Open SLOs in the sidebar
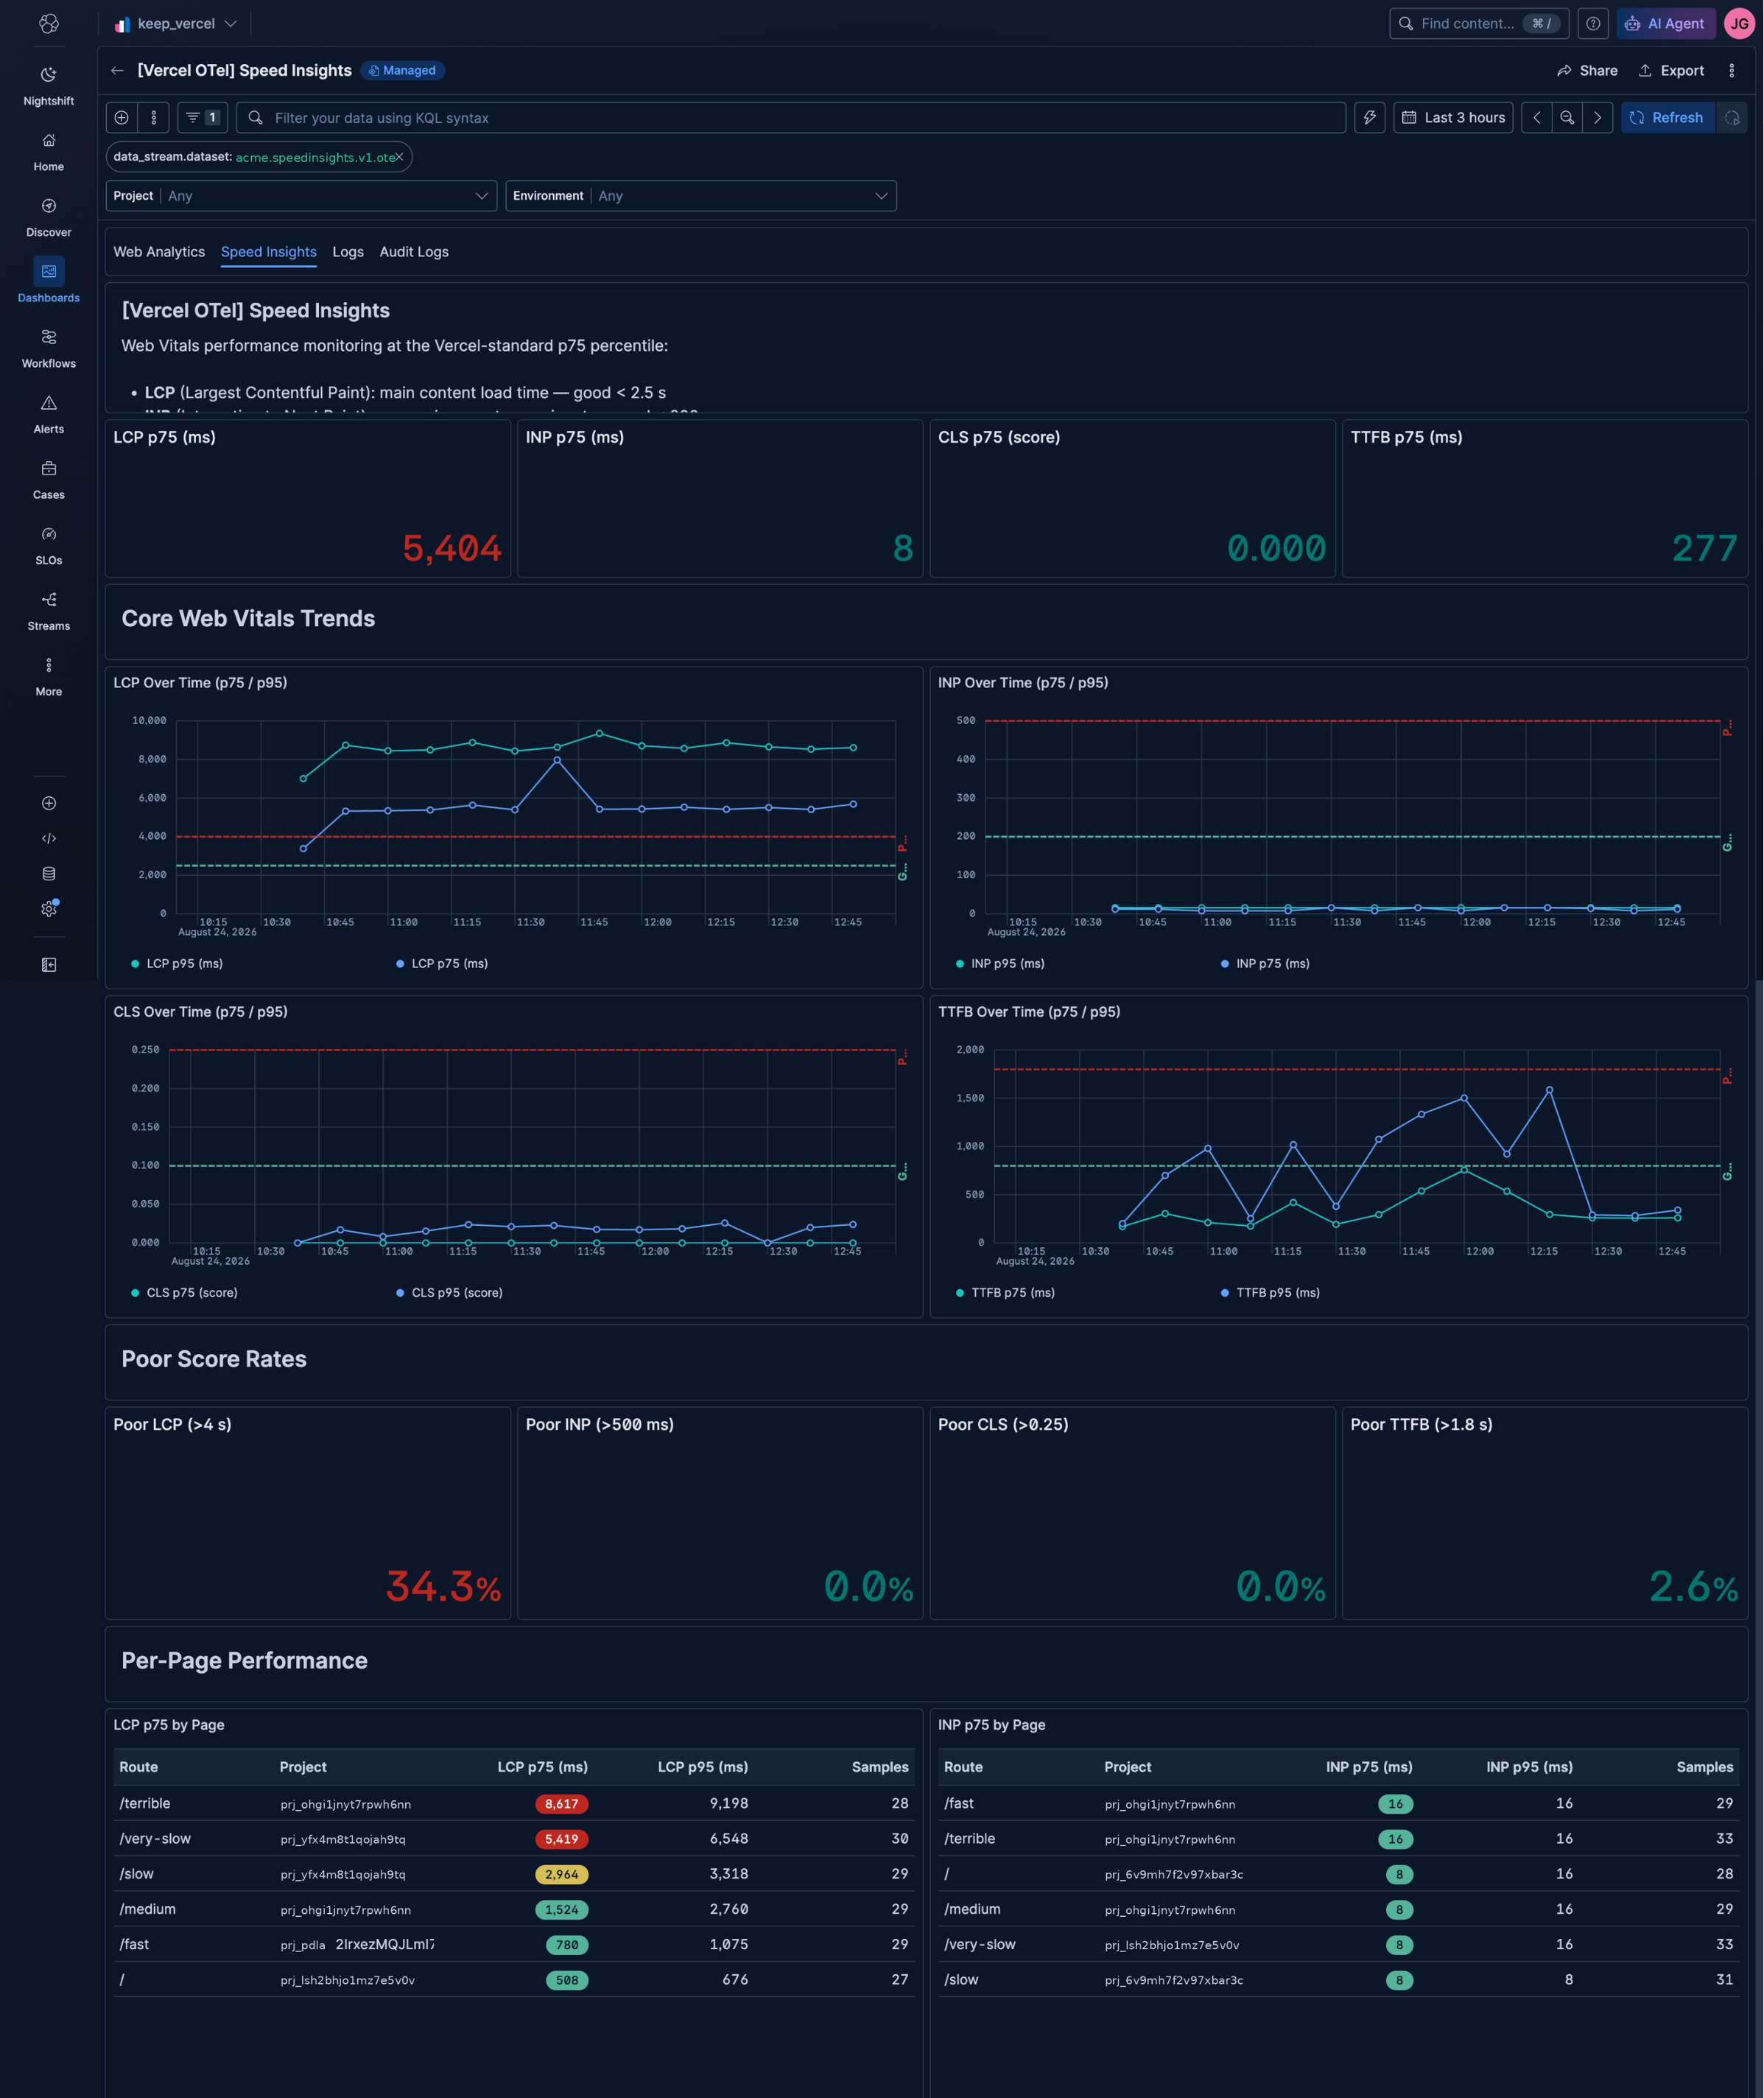Screen dimensions: 1764x2098 (x=48, y=545)
